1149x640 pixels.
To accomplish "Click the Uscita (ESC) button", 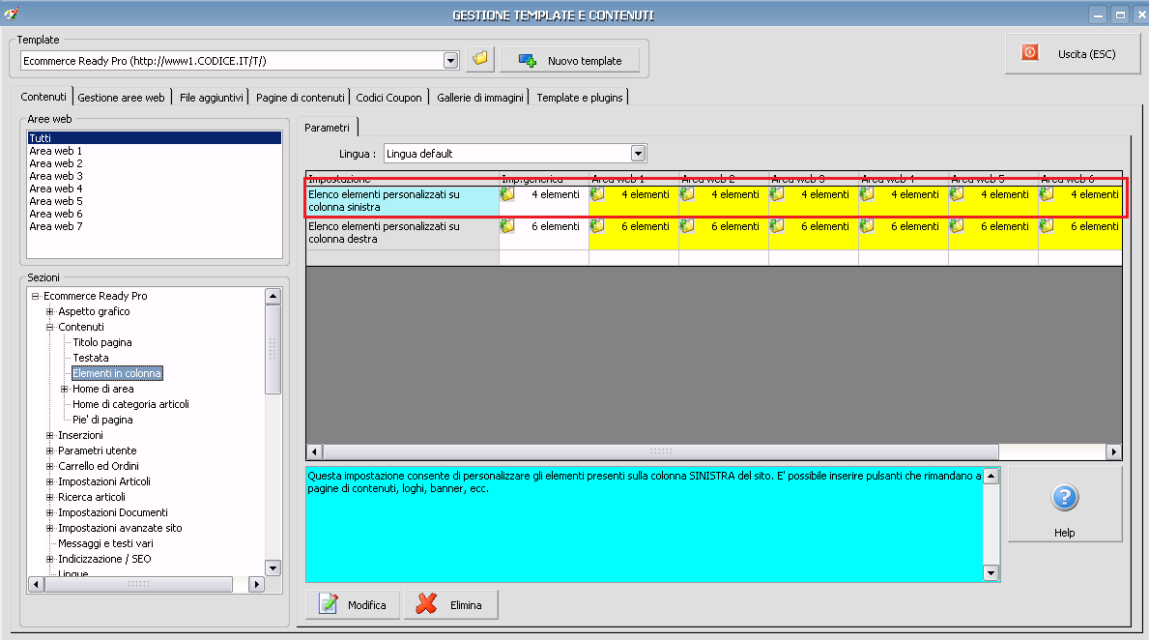I will pos(1072,53).
